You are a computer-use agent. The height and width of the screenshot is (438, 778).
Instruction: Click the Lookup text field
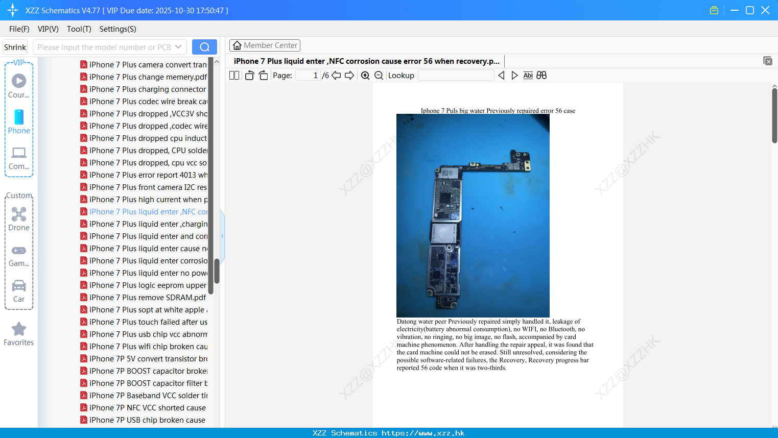pos(456,75)
